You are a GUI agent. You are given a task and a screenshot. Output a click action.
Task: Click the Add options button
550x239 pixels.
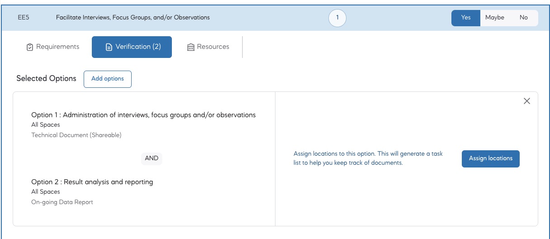tap(108, 79)
